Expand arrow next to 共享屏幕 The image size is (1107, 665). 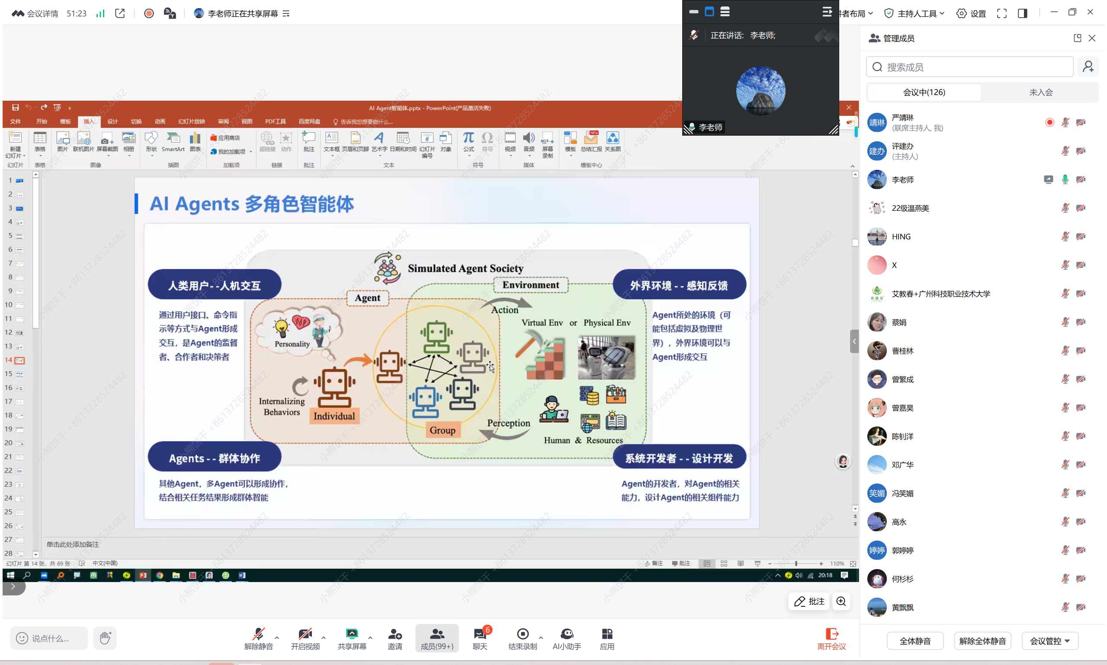pos(370,637)
